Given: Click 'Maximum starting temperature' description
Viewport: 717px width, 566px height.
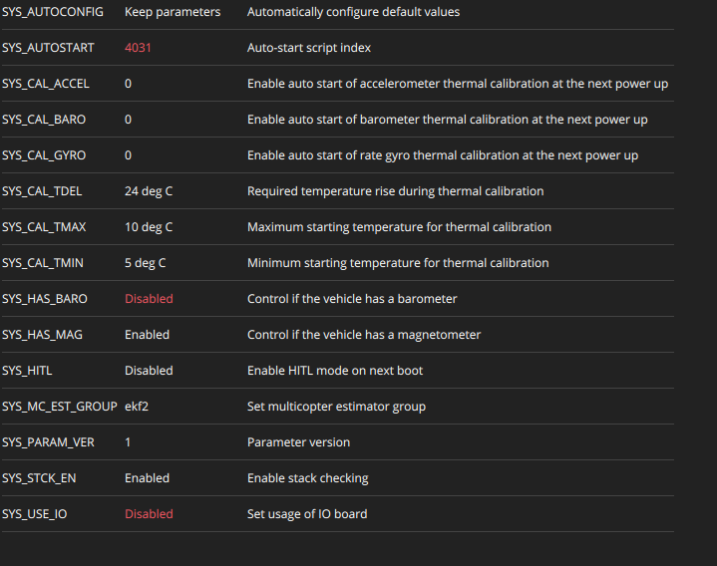Looking at the screenshot, I should (399, 227).
